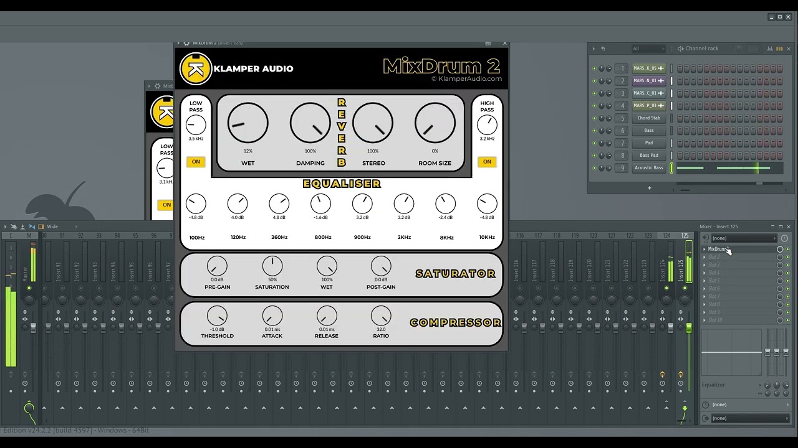
Task: Expand the MixDrum slot arrow
Action: [704, 250]
